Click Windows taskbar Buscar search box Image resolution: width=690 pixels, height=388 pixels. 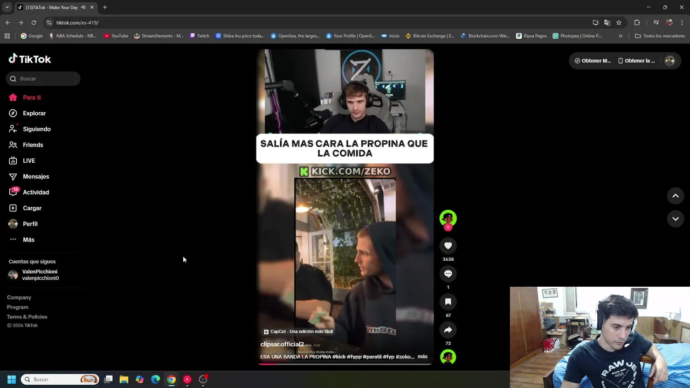60,379
